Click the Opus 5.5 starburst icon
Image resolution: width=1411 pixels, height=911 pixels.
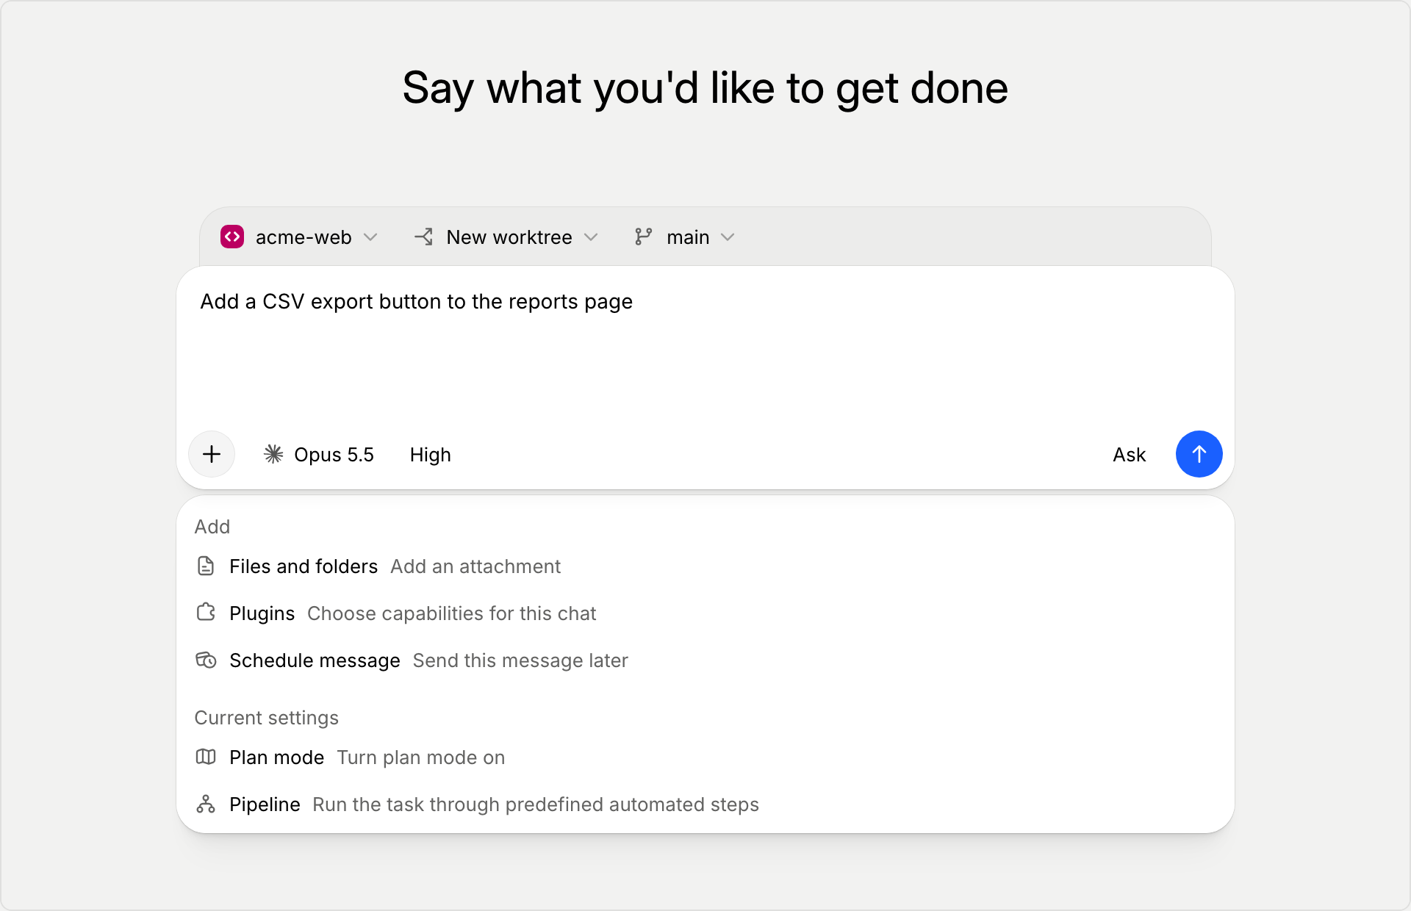click(273, 454)
